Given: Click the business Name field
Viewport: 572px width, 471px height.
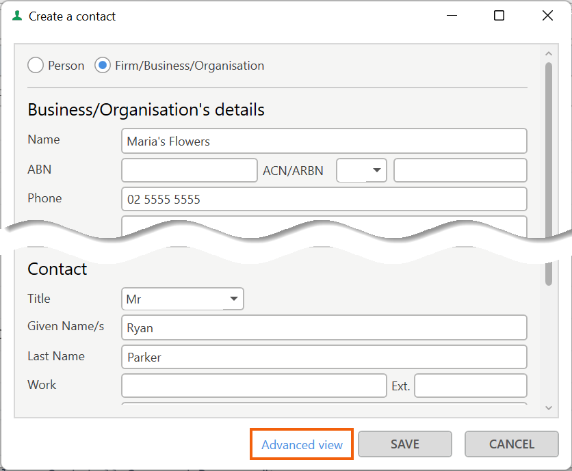Looking at the screenshot, I should pos(324,141).
